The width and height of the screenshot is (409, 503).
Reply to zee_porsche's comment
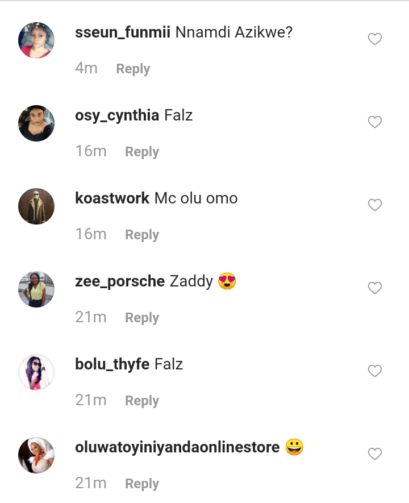point(142,318)
